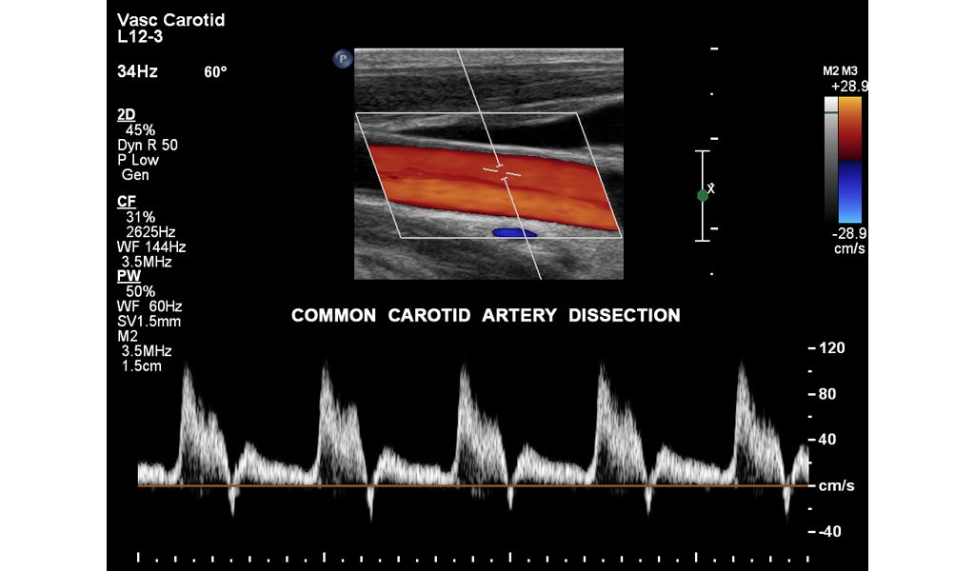Click the blue flow spot below artery
The height and width of the screenshot is (571, 975).
pyautogui.click(x=513, y=233)
